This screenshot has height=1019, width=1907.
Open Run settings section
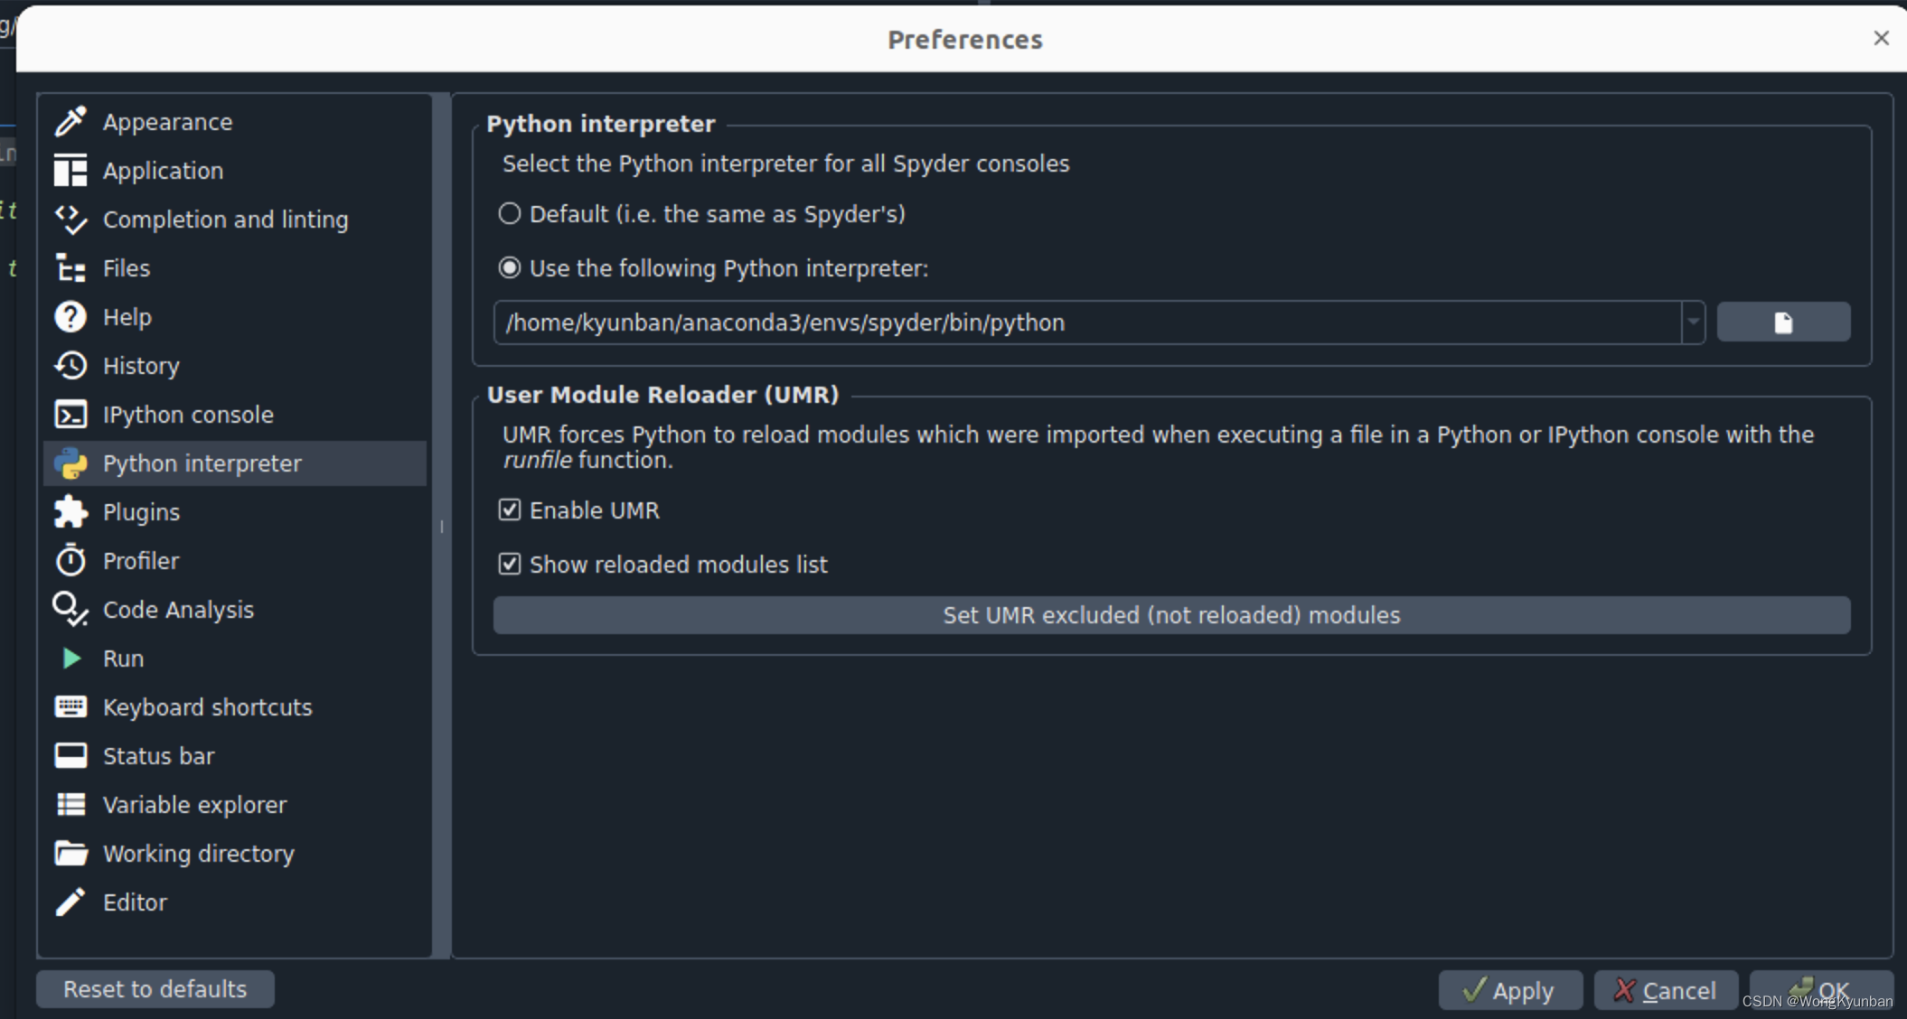[x=121, y=657]
